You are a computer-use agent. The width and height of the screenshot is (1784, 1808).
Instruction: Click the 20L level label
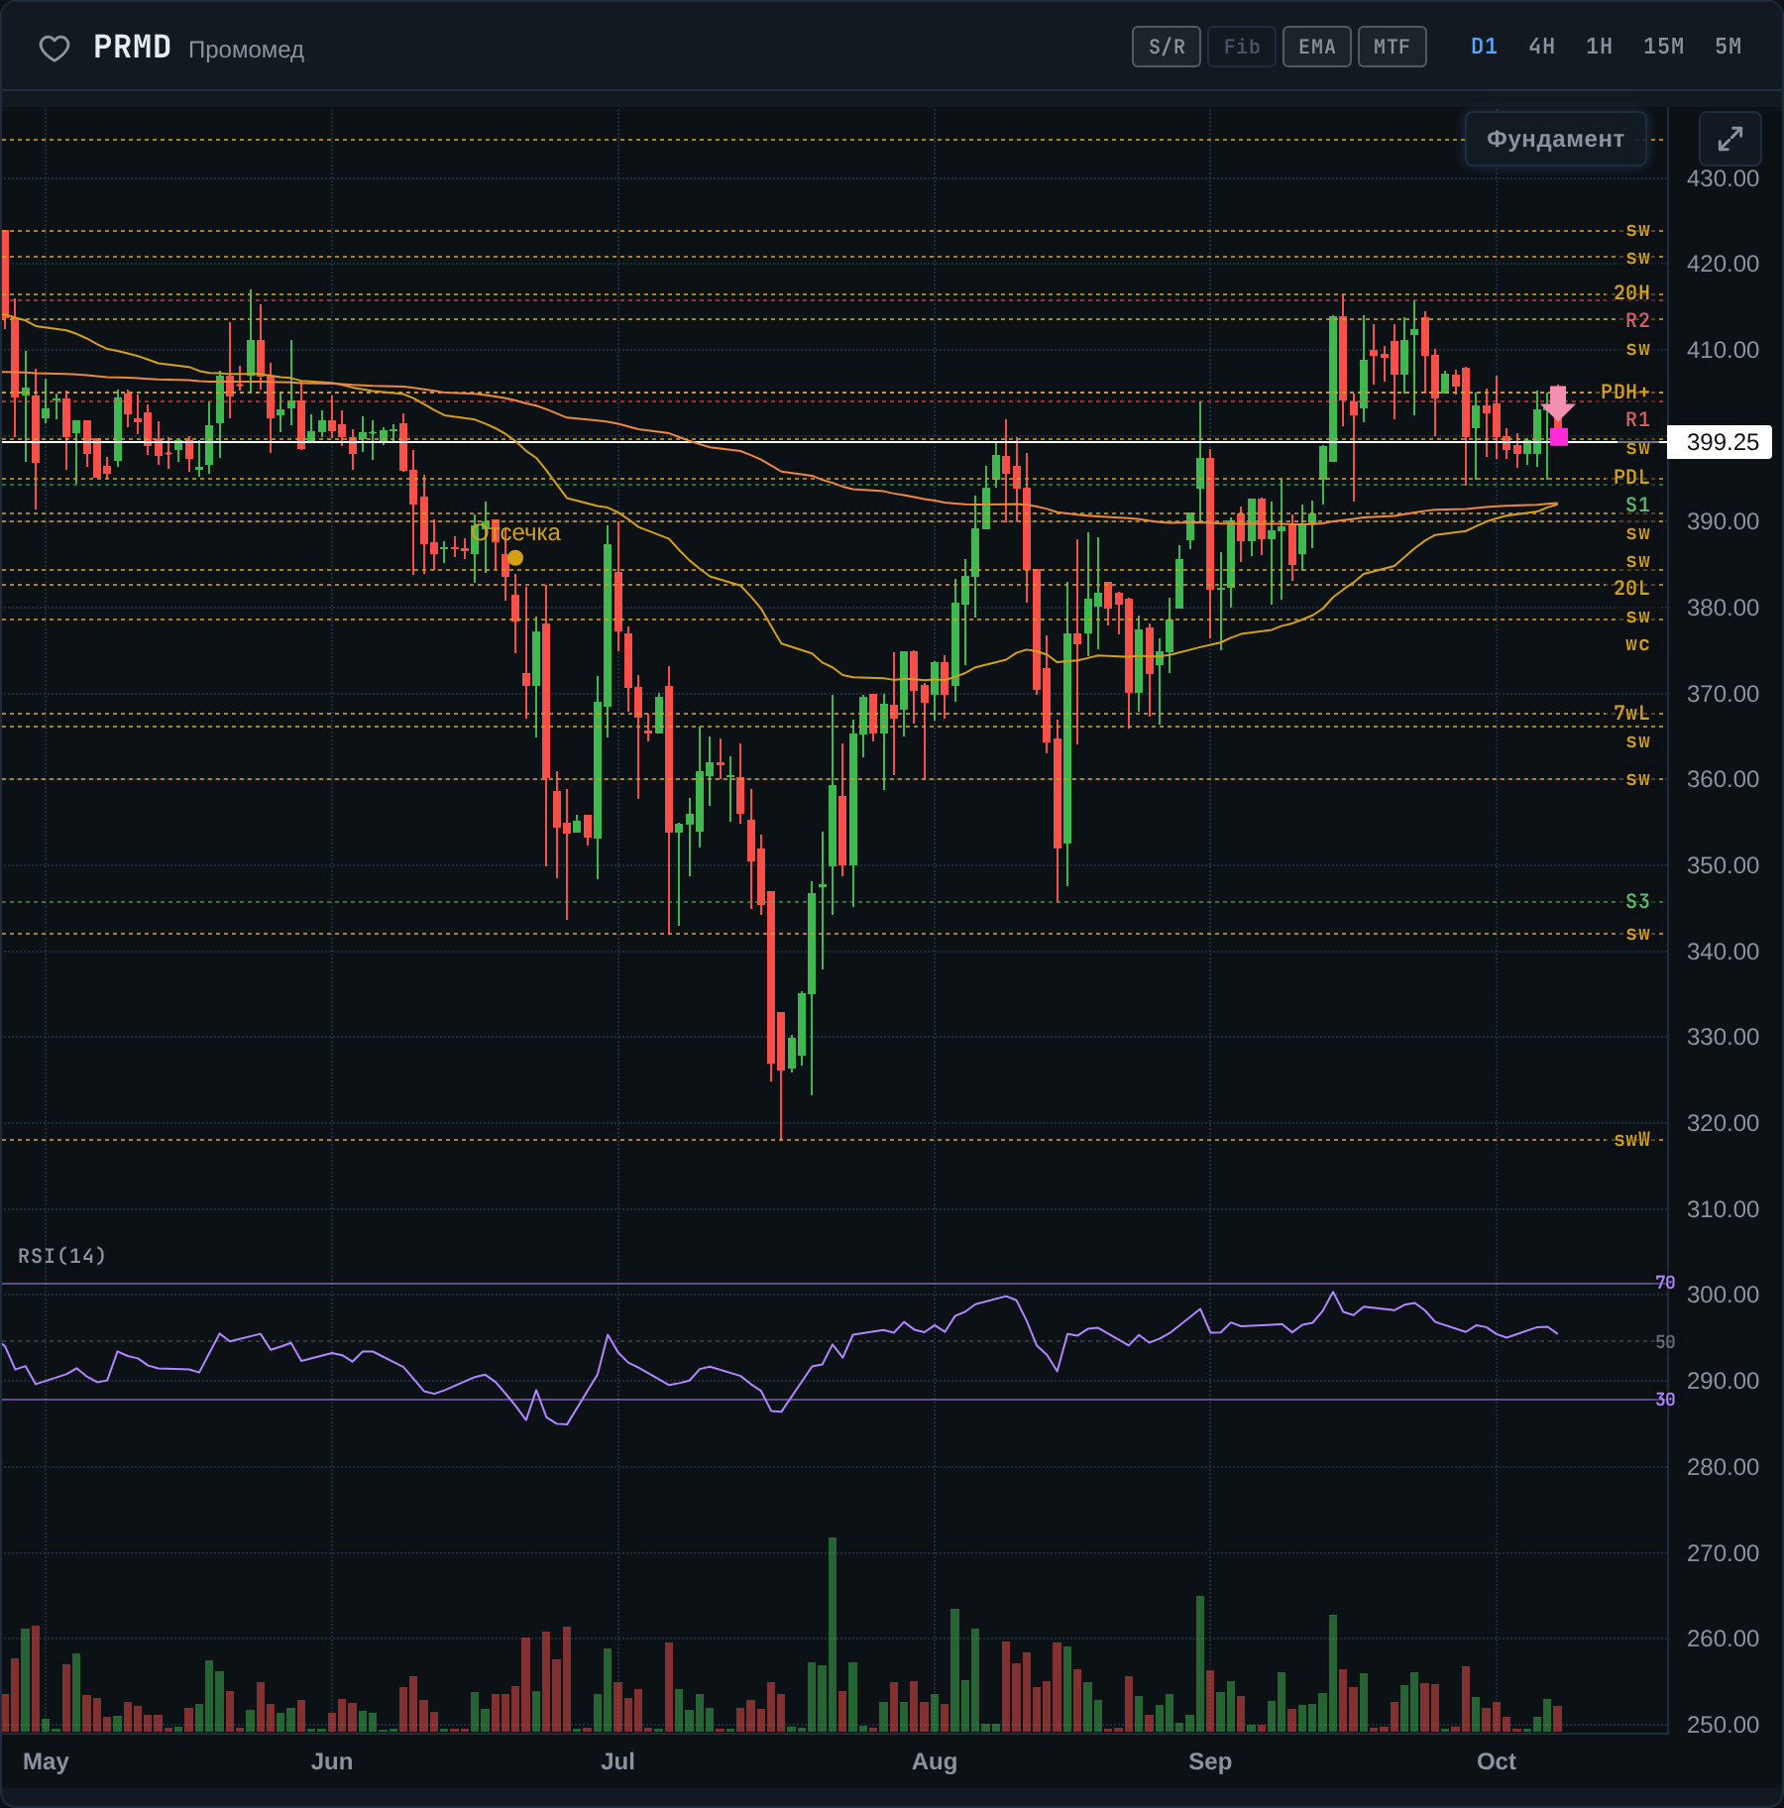pyautogui.click(x=1631, y=588)
